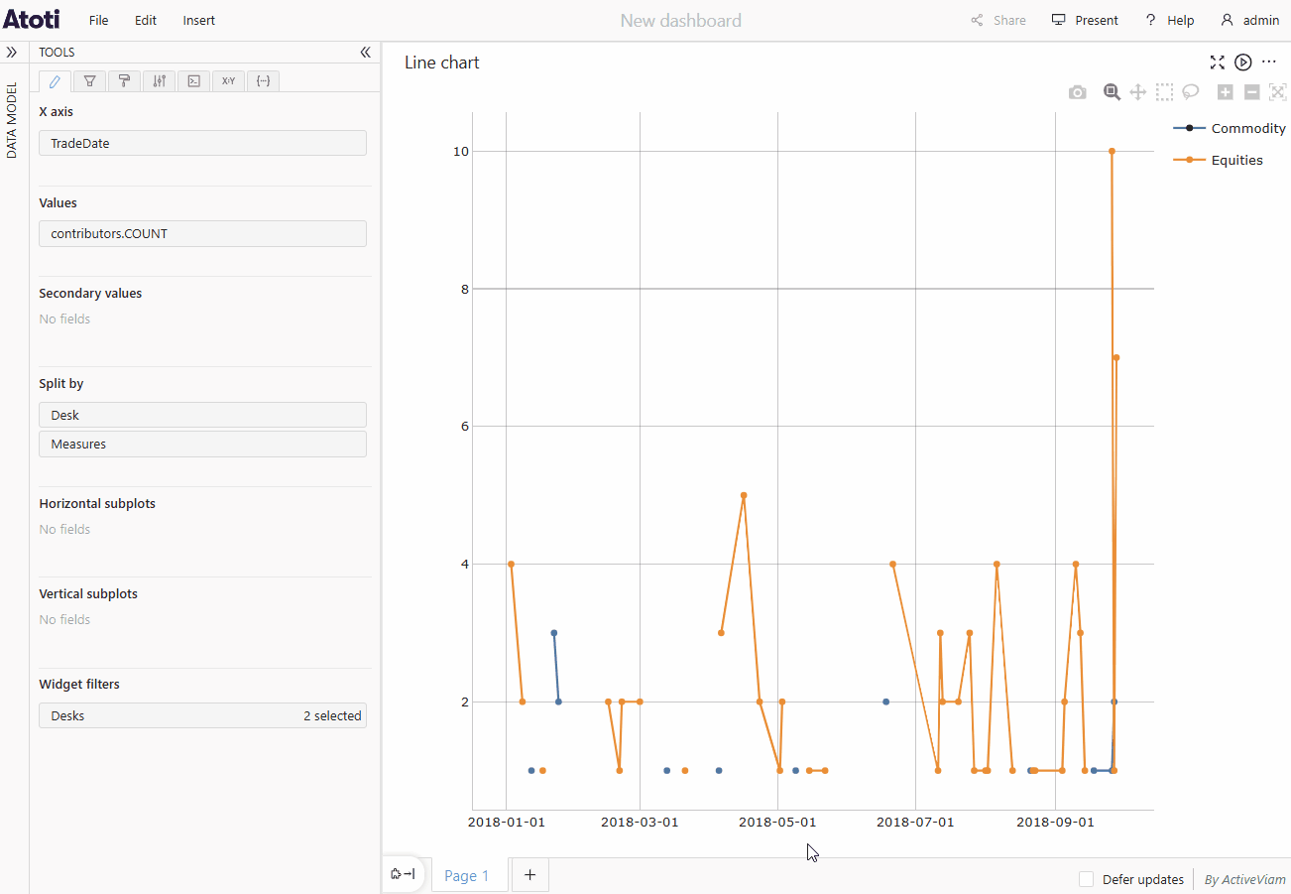This screenshot has width=1291, height=894.
Task: Click the Present button
Action: (x=1085, y=20)
